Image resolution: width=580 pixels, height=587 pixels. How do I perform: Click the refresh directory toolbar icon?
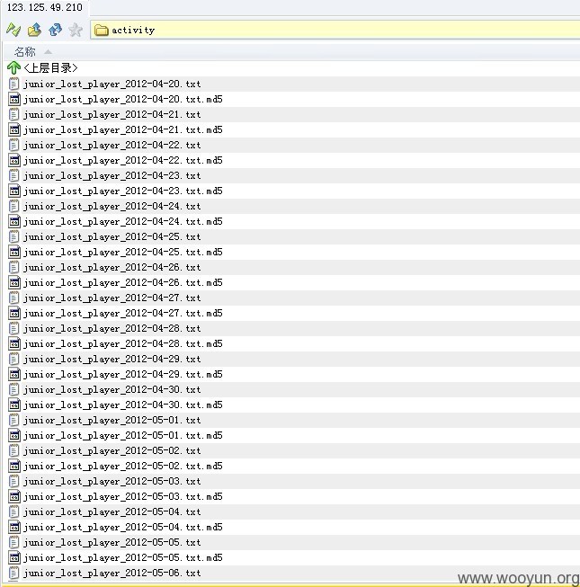pyautogui.click(x=55, y=30)
